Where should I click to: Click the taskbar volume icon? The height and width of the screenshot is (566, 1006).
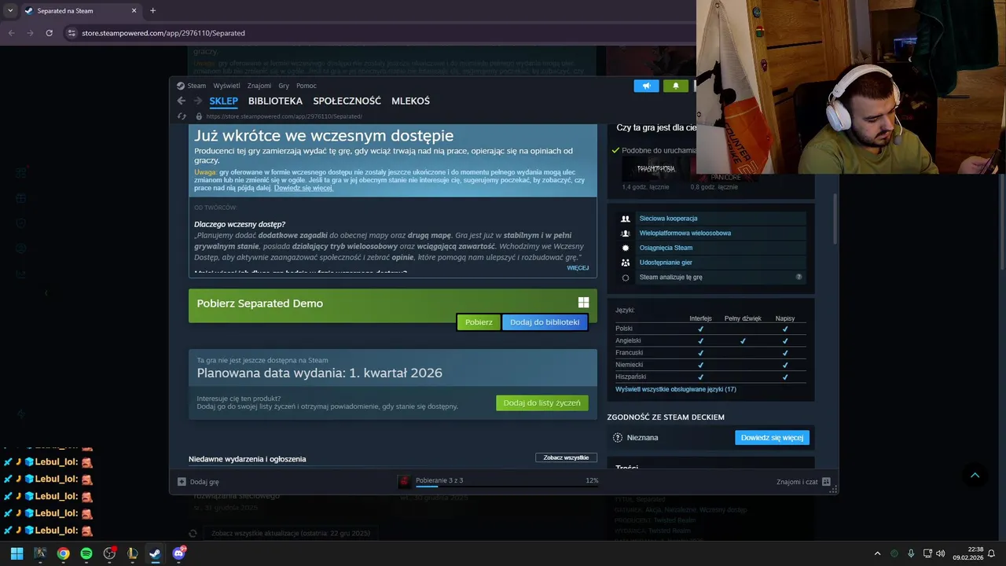coord(941,553)
